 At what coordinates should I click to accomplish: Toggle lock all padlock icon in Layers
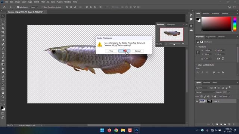point(215,96)
